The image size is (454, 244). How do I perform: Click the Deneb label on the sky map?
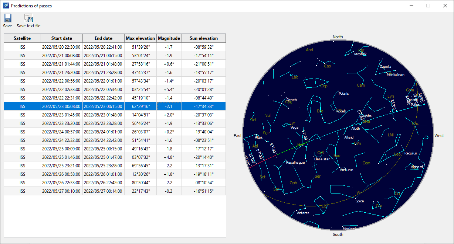[x=292, y=100]
